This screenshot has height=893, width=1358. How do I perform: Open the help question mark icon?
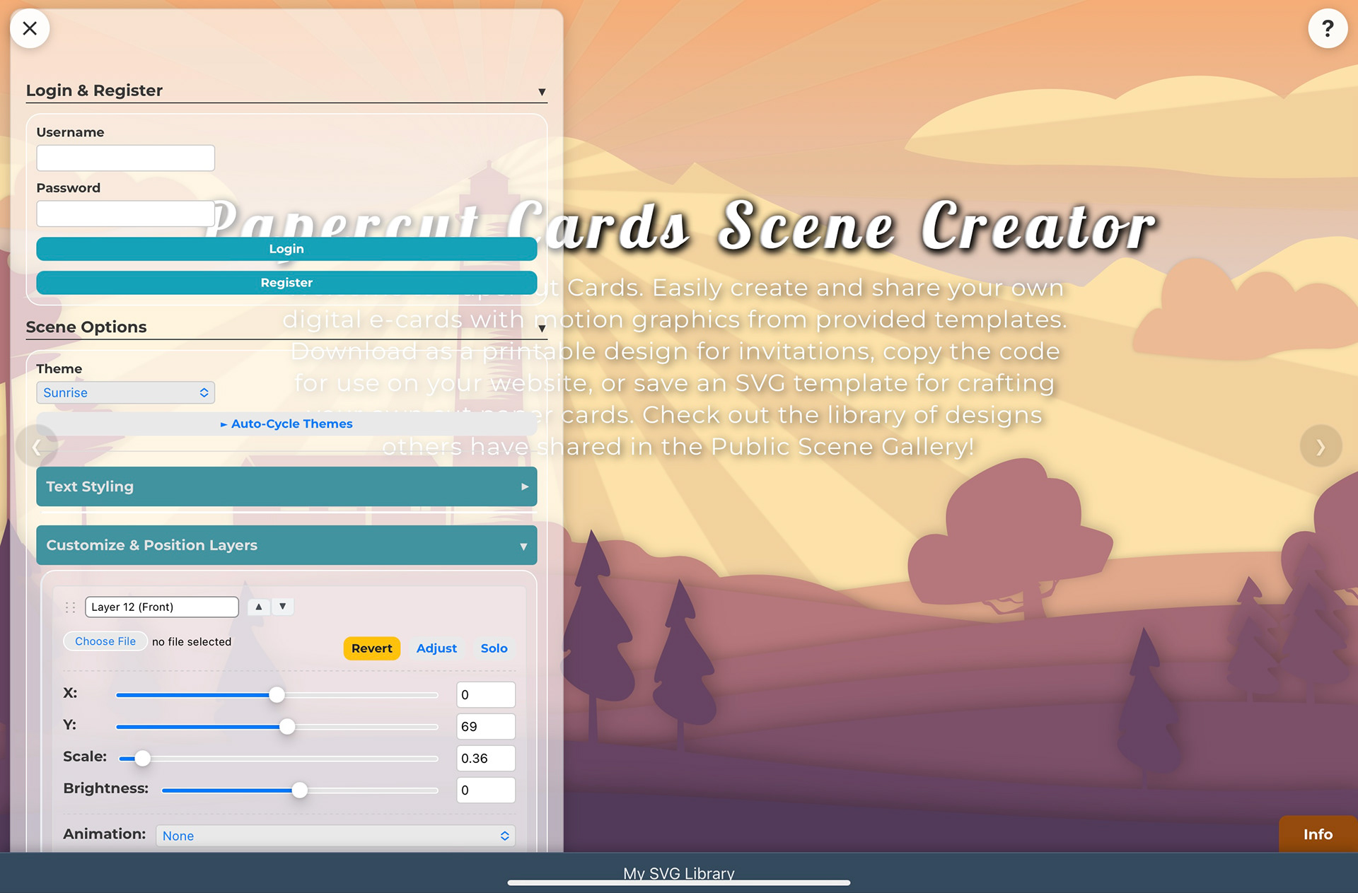coord(1328,28)
